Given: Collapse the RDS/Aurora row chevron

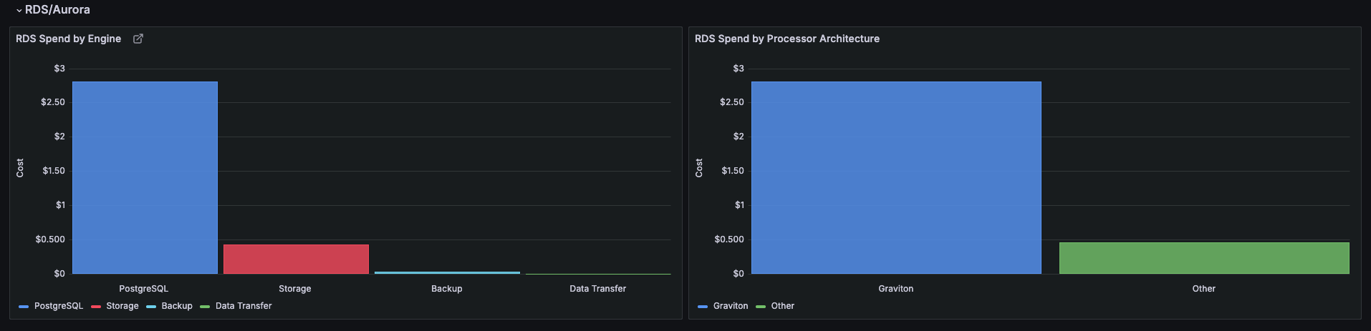Looking at the screenshot, I should (x=19, y=11).
